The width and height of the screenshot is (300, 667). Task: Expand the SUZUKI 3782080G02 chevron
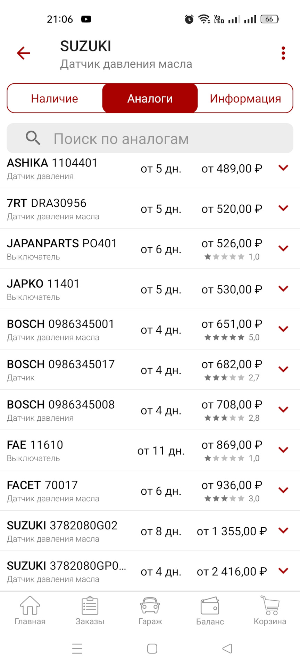pyautogui.click(x=283, y=530)
